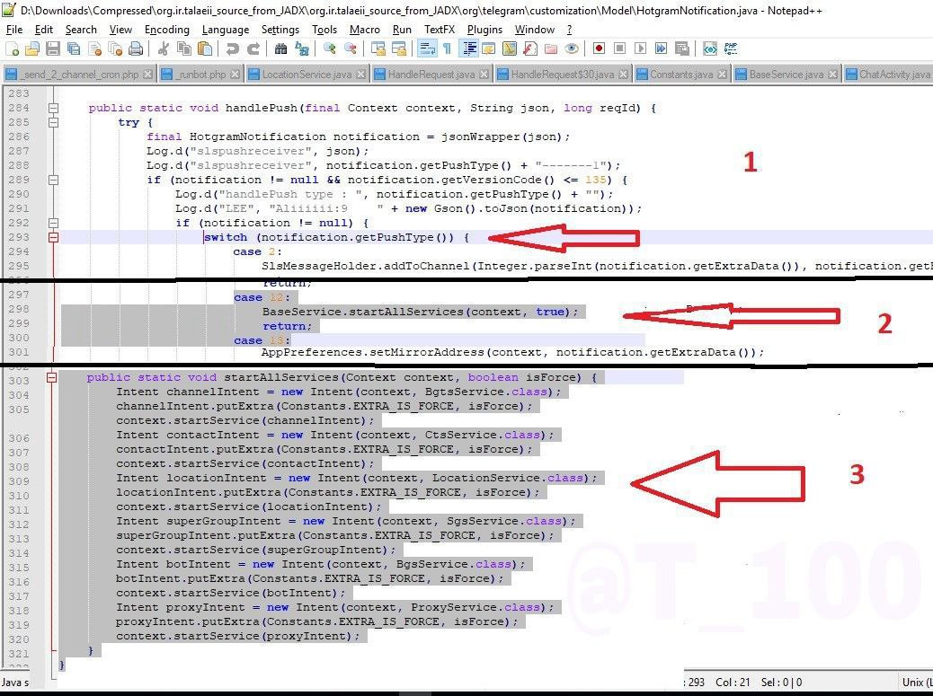Open Replace toolbar icon
Screen dimensions: 933x696
[x=302, y=48]
